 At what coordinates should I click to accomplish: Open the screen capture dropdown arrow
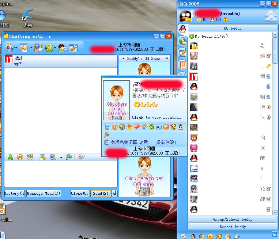[61, 158]
